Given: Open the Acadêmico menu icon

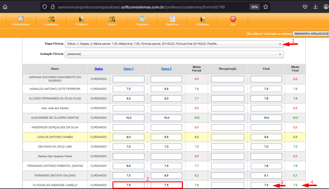Looking at the screenshot, I should 51,19.
